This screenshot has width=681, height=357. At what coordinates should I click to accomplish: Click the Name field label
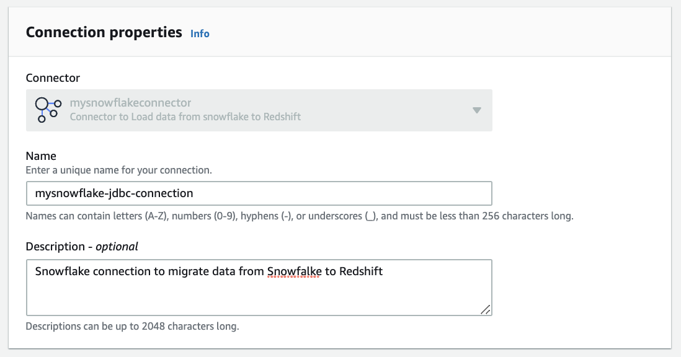(41, 156)
